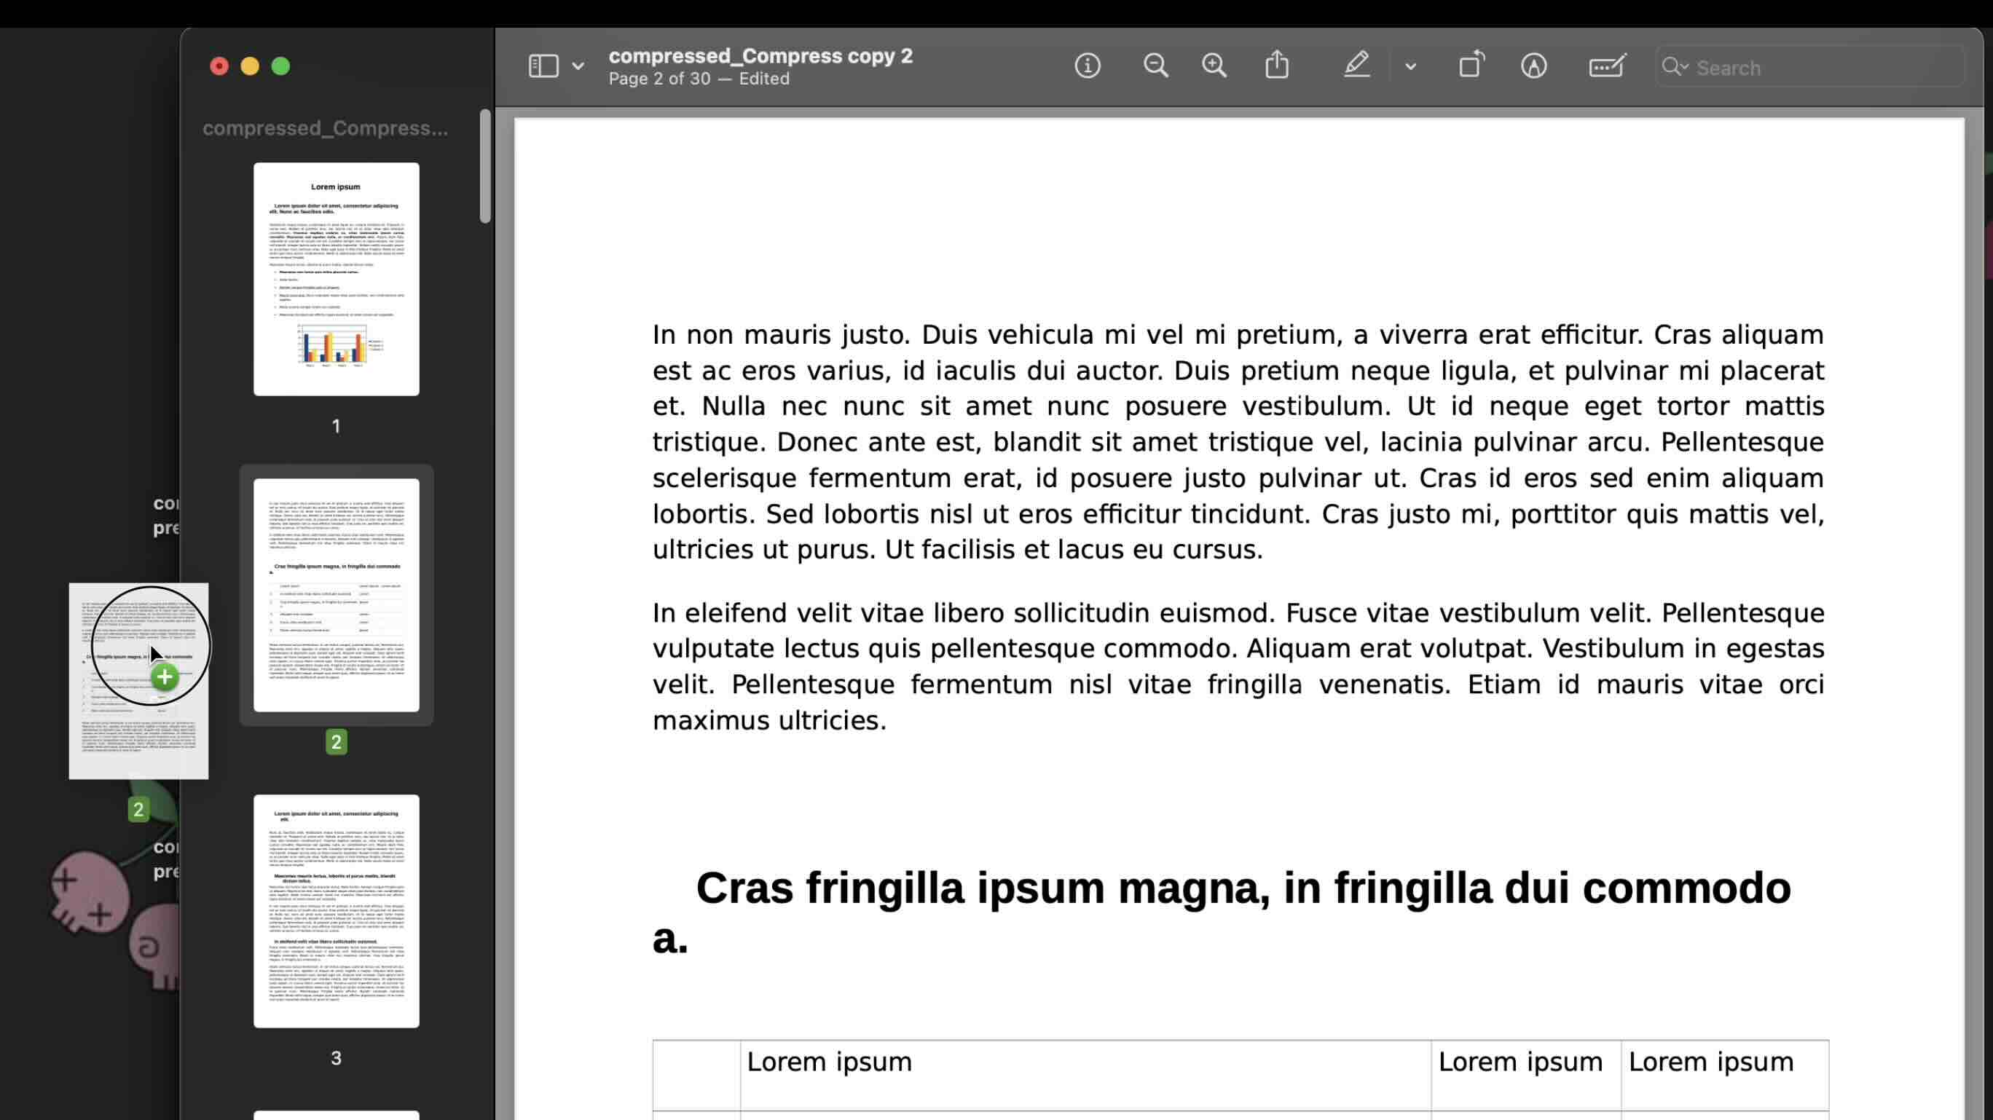Open the sidebar view options chevron

pyautogui.click(x=577, y=66)
